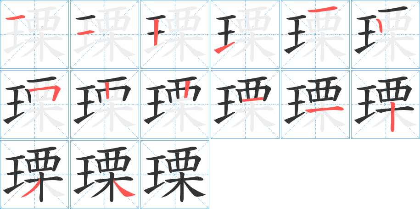This screenshot has width=420, height=209.
Task: Select the first stroke step thumbnail
Action: [34, 34]
